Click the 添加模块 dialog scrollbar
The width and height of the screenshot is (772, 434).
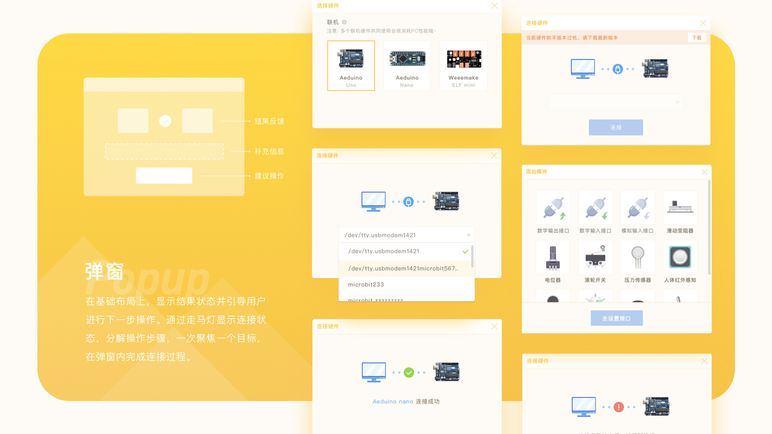[709, 228]
